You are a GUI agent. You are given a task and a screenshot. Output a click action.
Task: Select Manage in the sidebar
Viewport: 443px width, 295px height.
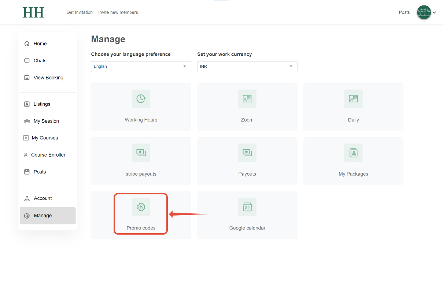(48, 216)
